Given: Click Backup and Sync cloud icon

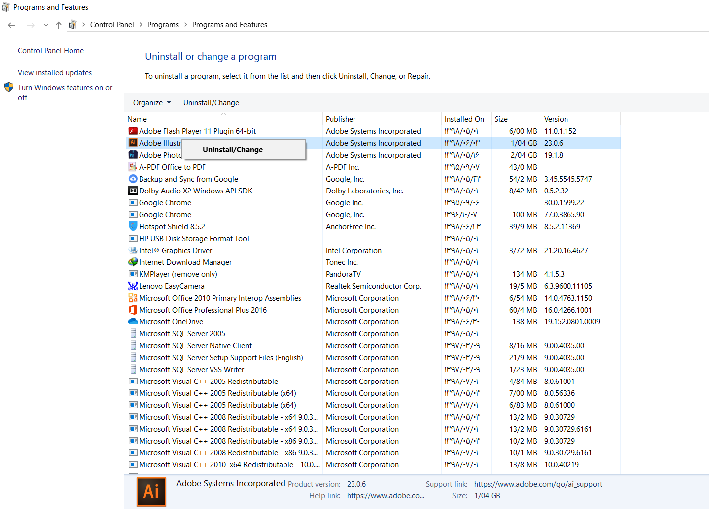Looking at the screenshot, I should click(133, 179).
